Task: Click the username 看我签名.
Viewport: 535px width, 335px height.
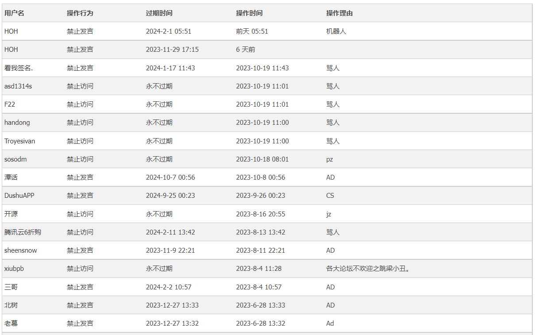Action: pos(19,68)
